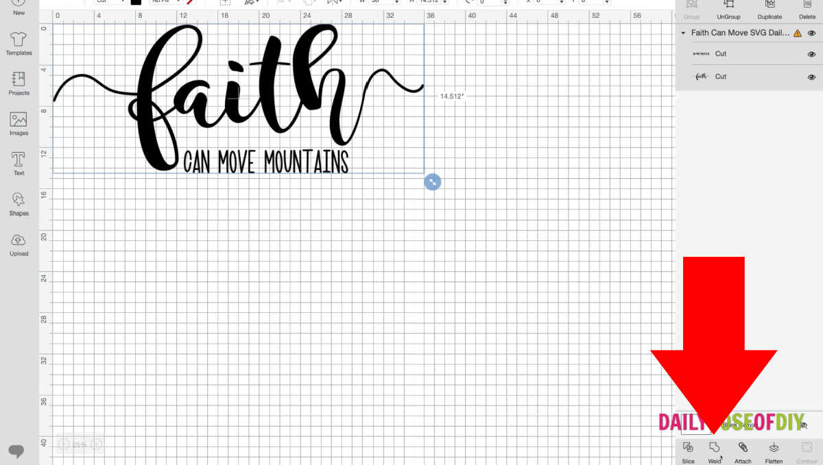Select the 'can move mountains' layer thumbnail

pos(701,53)
